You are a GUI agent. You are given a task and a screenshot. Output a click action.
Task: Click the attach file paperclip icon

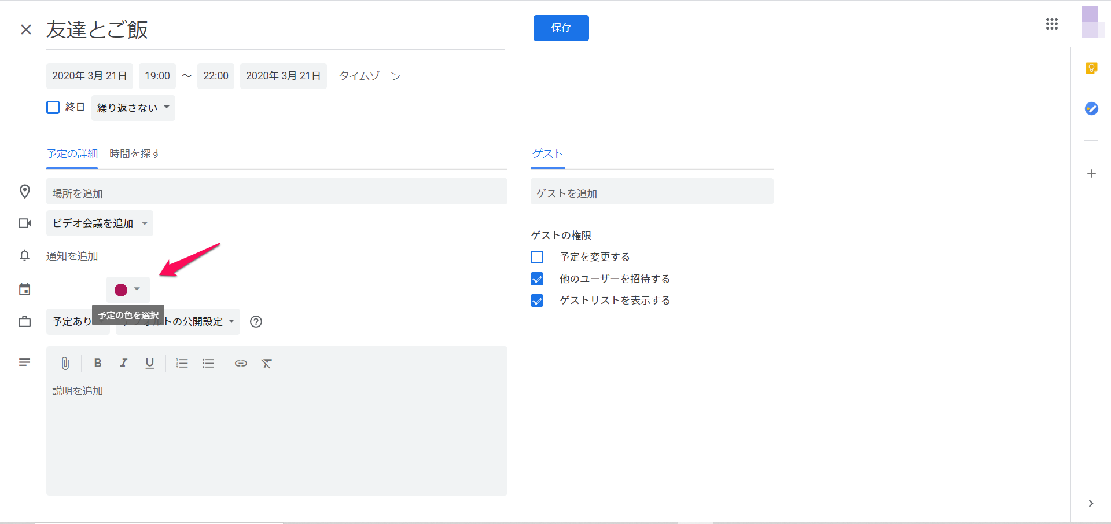pyautogui.click(x=65, y=363)
